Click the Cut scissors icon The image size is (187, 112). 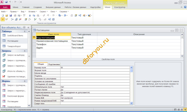coord(30,16)
